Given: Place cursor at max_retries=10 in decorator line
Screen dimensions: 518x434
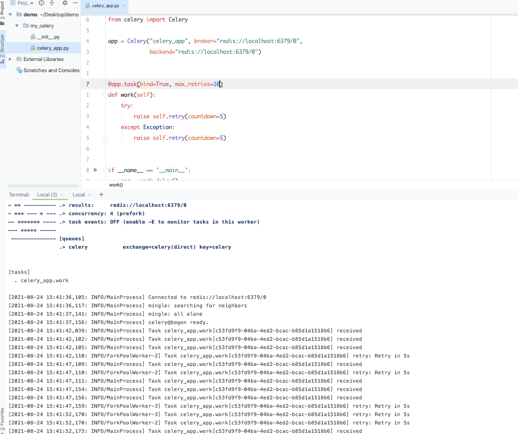Looking at the screenshot, I should pyautogui.click(x=197, y=84).
